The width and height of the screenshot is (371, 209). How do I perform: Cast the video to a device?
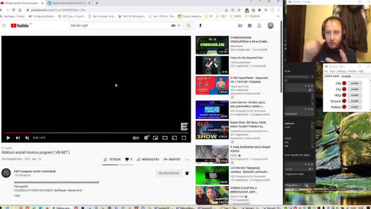click(x=174, y=138)
